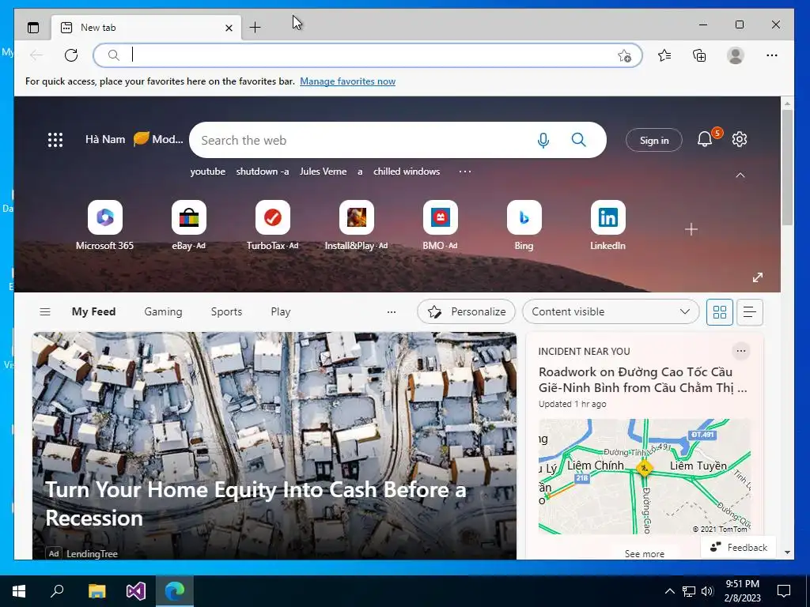This screenshot has height=607, width=810.
Task: Open the Windows Start menu
Action: click(19, 591)
